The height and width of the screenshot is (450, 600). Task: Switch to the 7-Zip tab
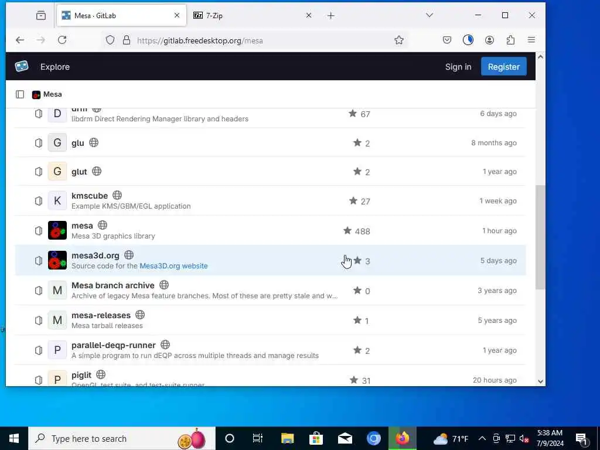click(253, 15)
